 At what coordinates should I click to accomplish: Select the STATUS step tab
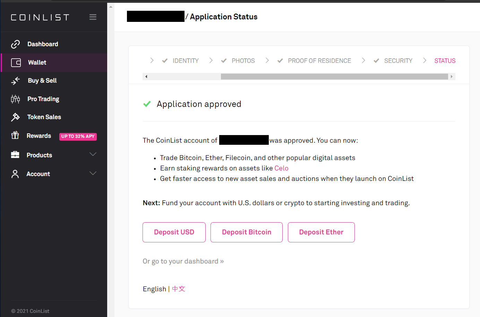[445, 61]
